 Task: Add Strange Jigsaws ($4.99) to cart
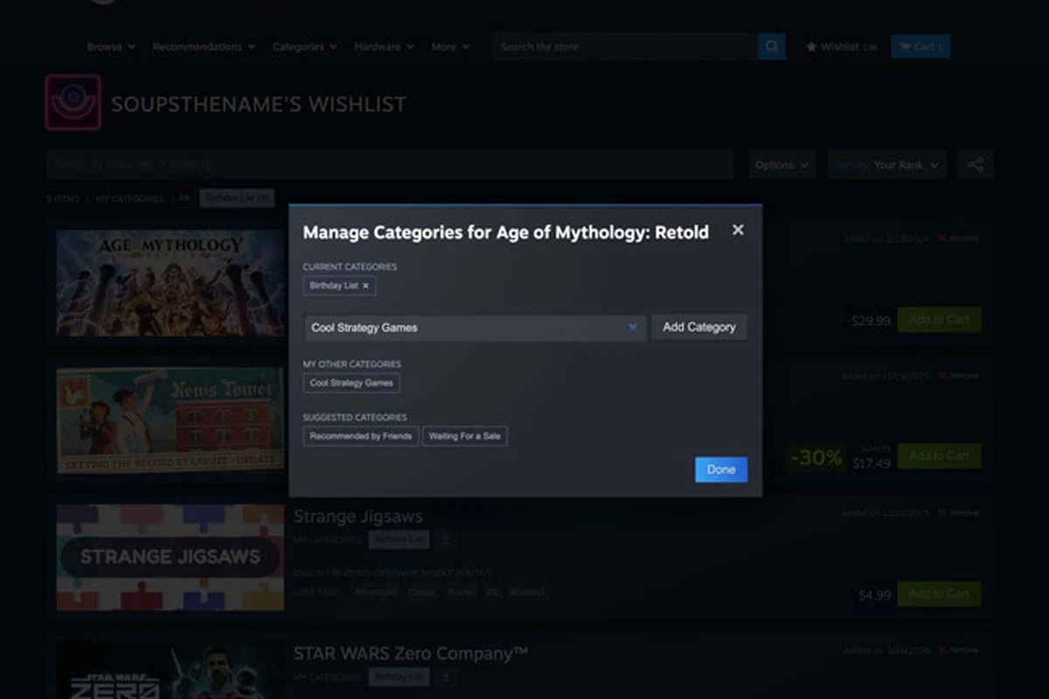tap(939, 594)
